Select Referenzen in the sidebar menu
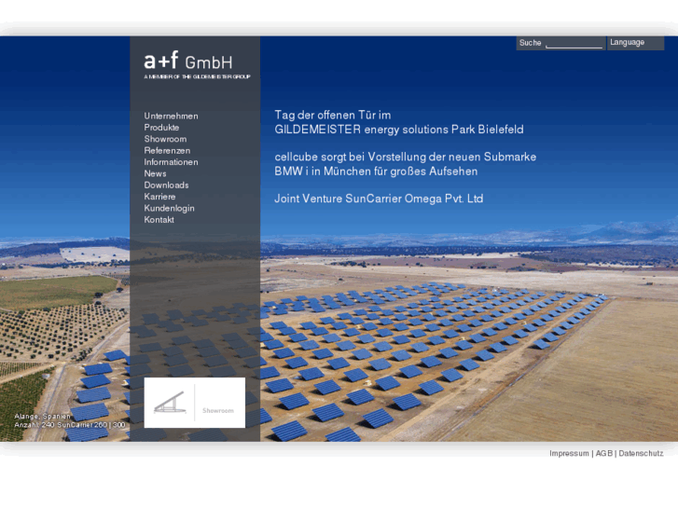678x508 pixels. 167,150
